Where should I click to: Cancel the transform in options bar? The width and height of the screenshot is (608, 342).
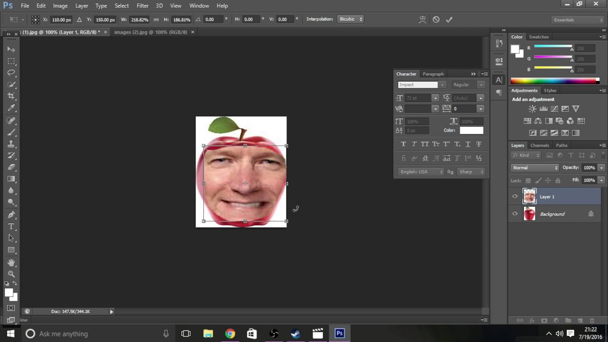tap(436, 19)
